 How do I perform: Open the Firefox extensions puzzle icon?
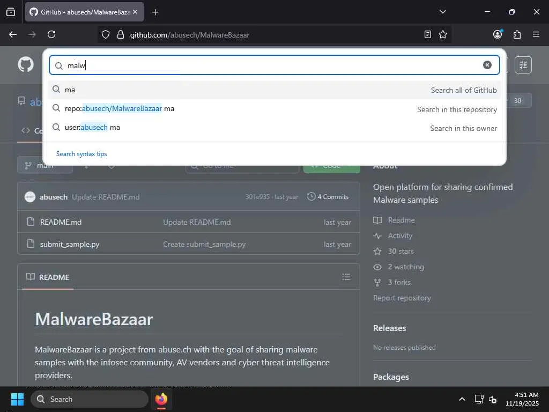[x=517, y=34]
